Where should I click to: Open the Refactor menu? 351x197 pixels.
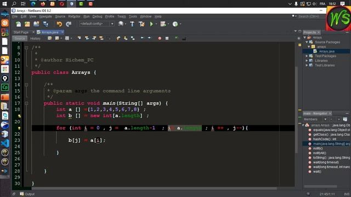(x=74, y=16)
